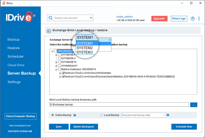Clear the search box with the X icon

91,18
